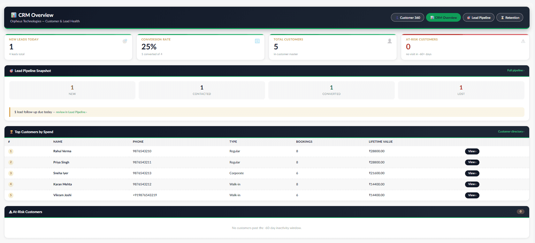Click the name Rahul Verma
Viewport: 535px width, 243px height.
pos(62,151)
